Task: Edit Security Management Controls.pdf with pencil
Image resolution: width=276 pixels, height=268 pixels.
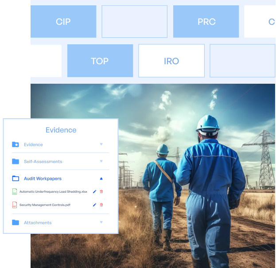Action: pyautogui.click(x=94, y=205)
